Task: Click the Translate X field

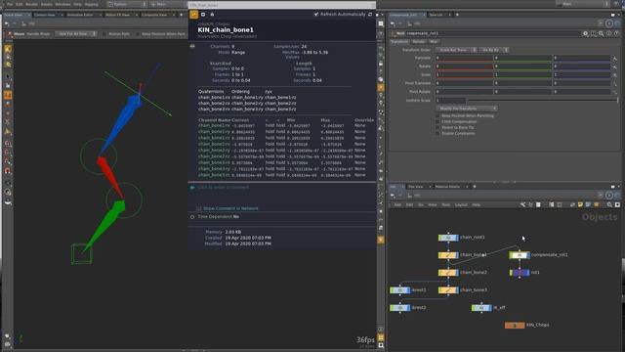Action: 464,59
